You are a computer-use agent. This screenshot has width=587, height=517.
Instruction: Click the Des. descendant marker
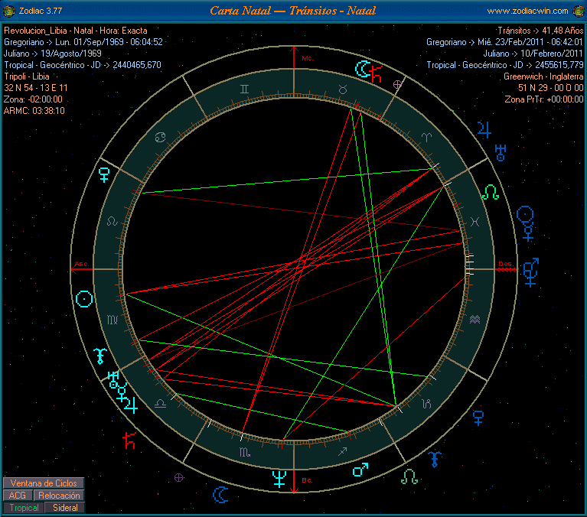pos(506,264)
